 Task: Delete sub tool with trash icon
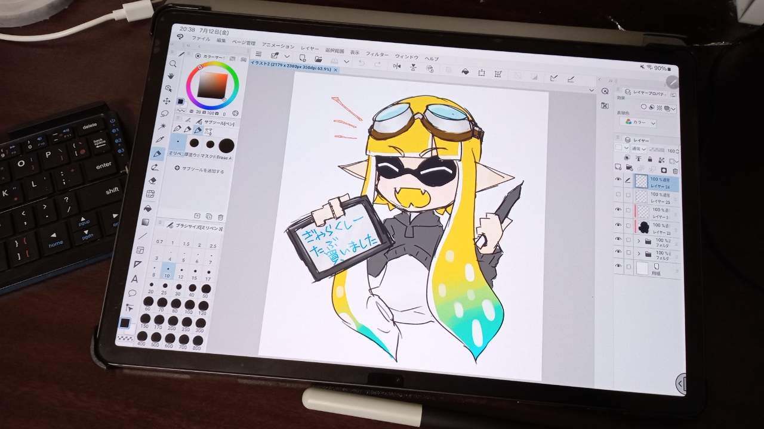pos(220,217)
